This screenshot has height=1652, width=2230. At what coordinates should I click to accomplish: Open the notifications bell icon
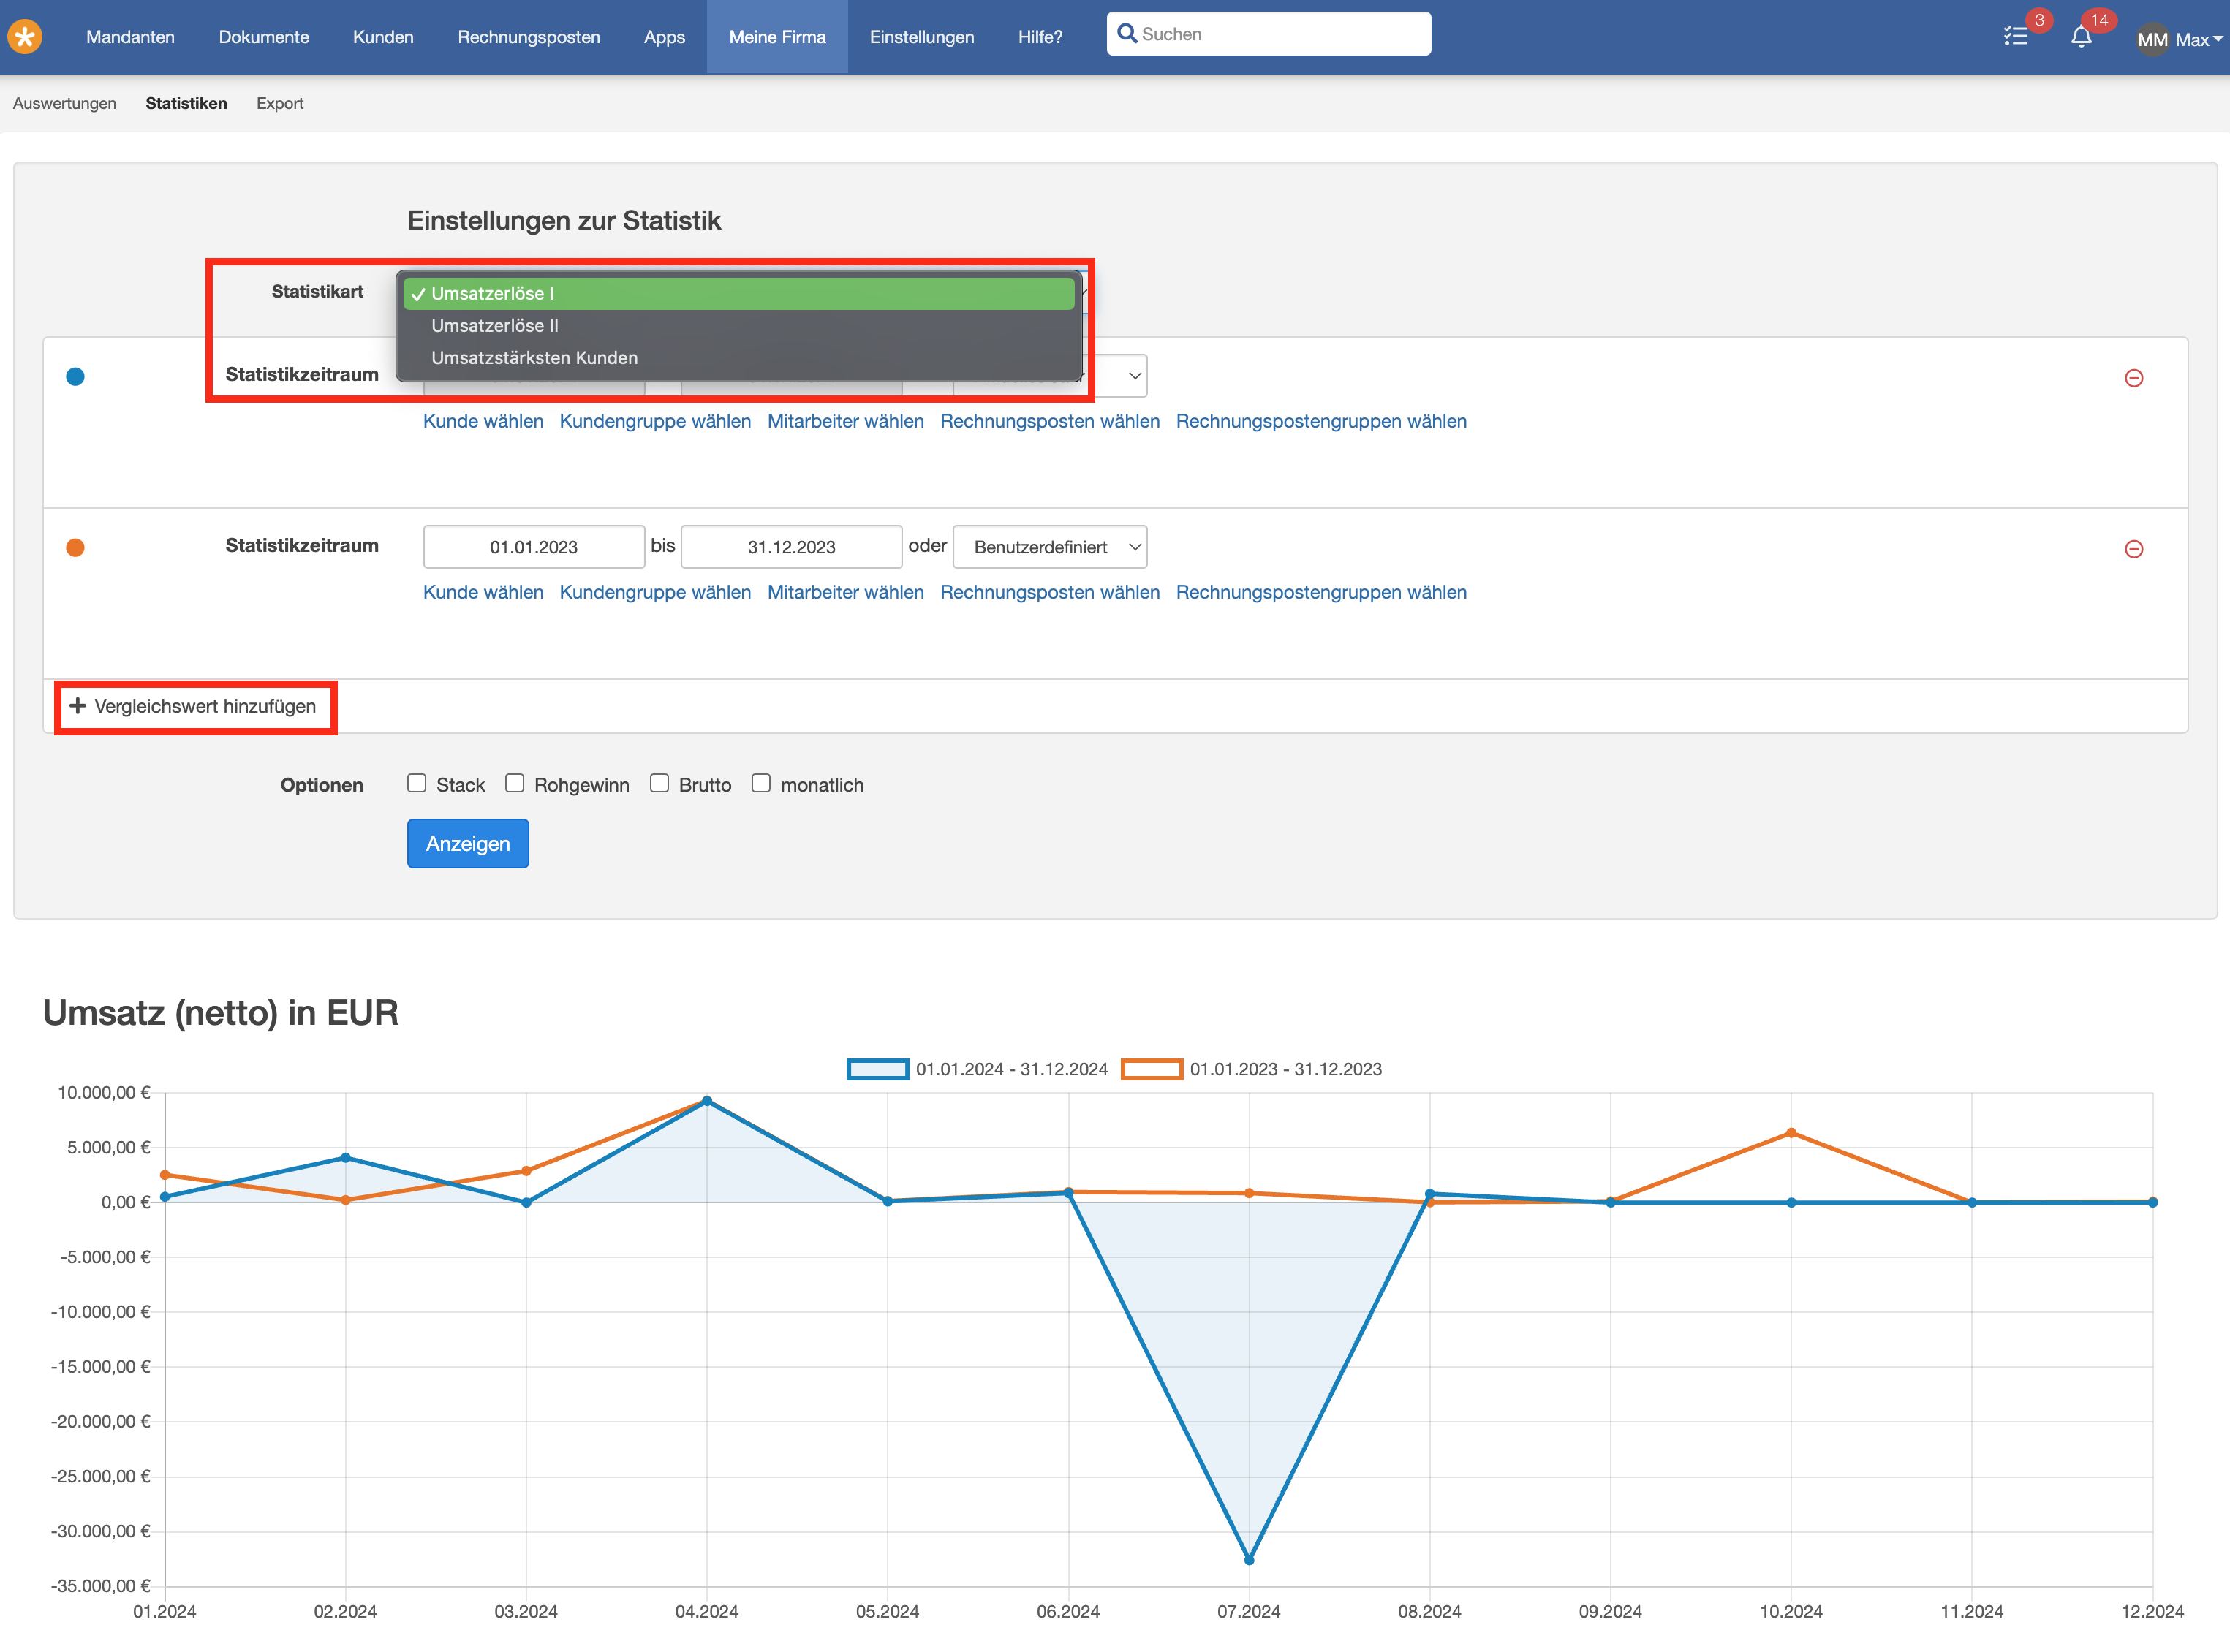[2081, 37]
